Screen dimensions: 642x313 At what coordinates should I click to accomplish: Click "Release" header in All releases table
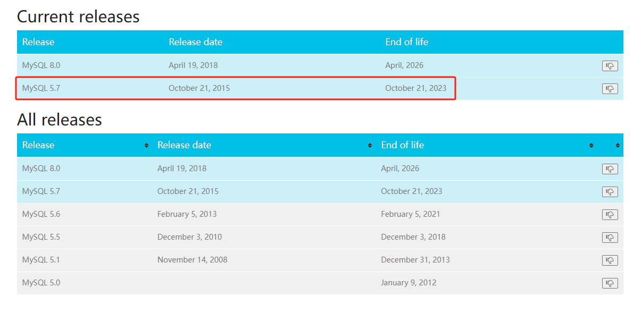point(38,145)
